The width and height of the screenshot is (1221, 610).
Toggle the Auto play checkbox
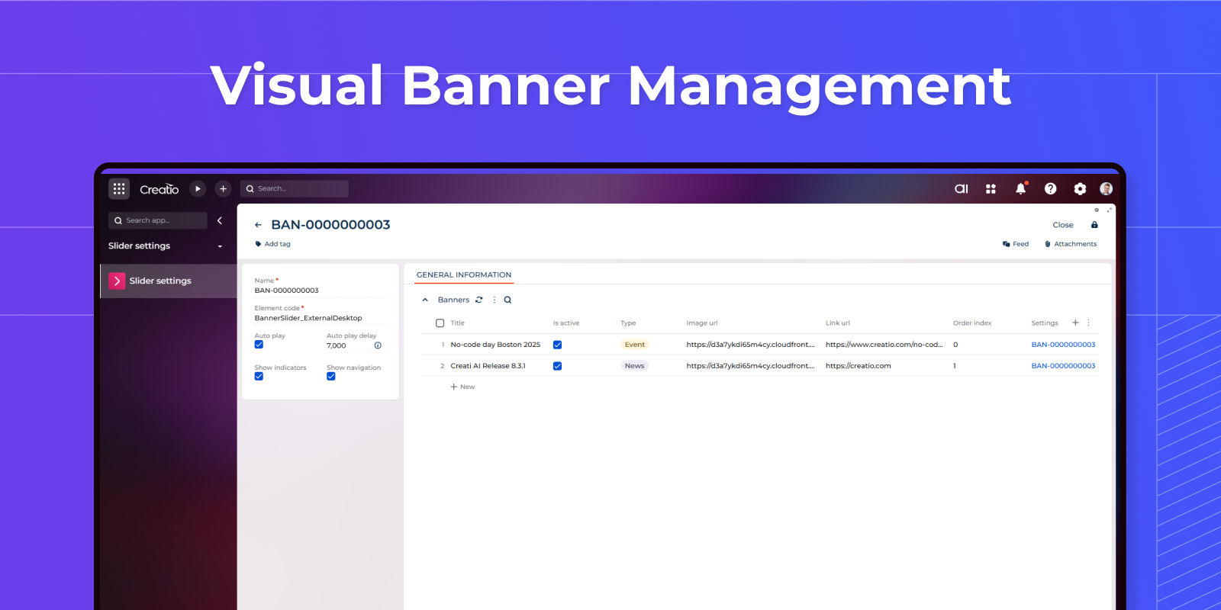(x=259, y=345)
